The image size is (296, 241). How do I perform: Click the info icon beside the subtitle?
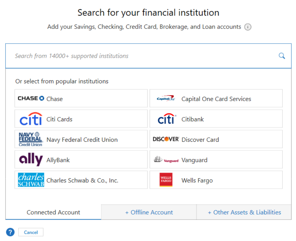click(x=248, y=27)
